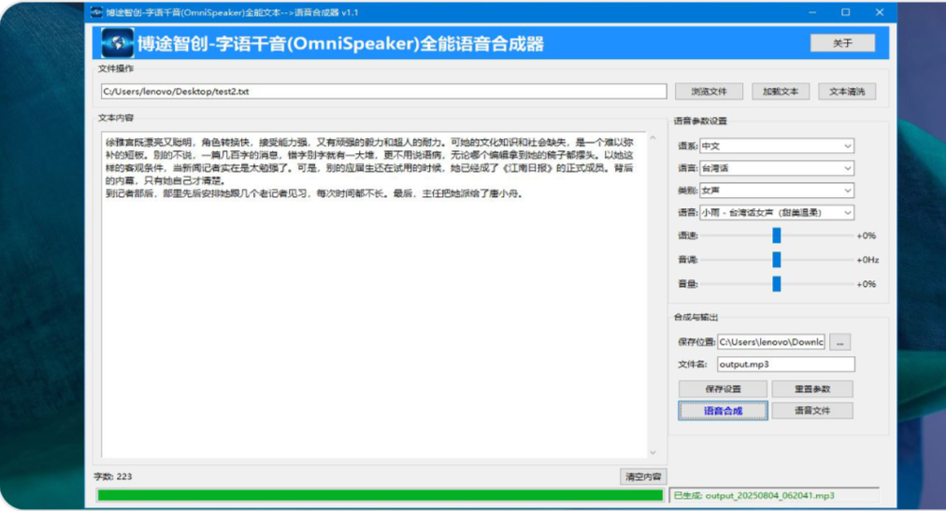The image size is (946, 511).
Task: Click the 文本清洗 text cleaning button
Action: coord(847,92)
